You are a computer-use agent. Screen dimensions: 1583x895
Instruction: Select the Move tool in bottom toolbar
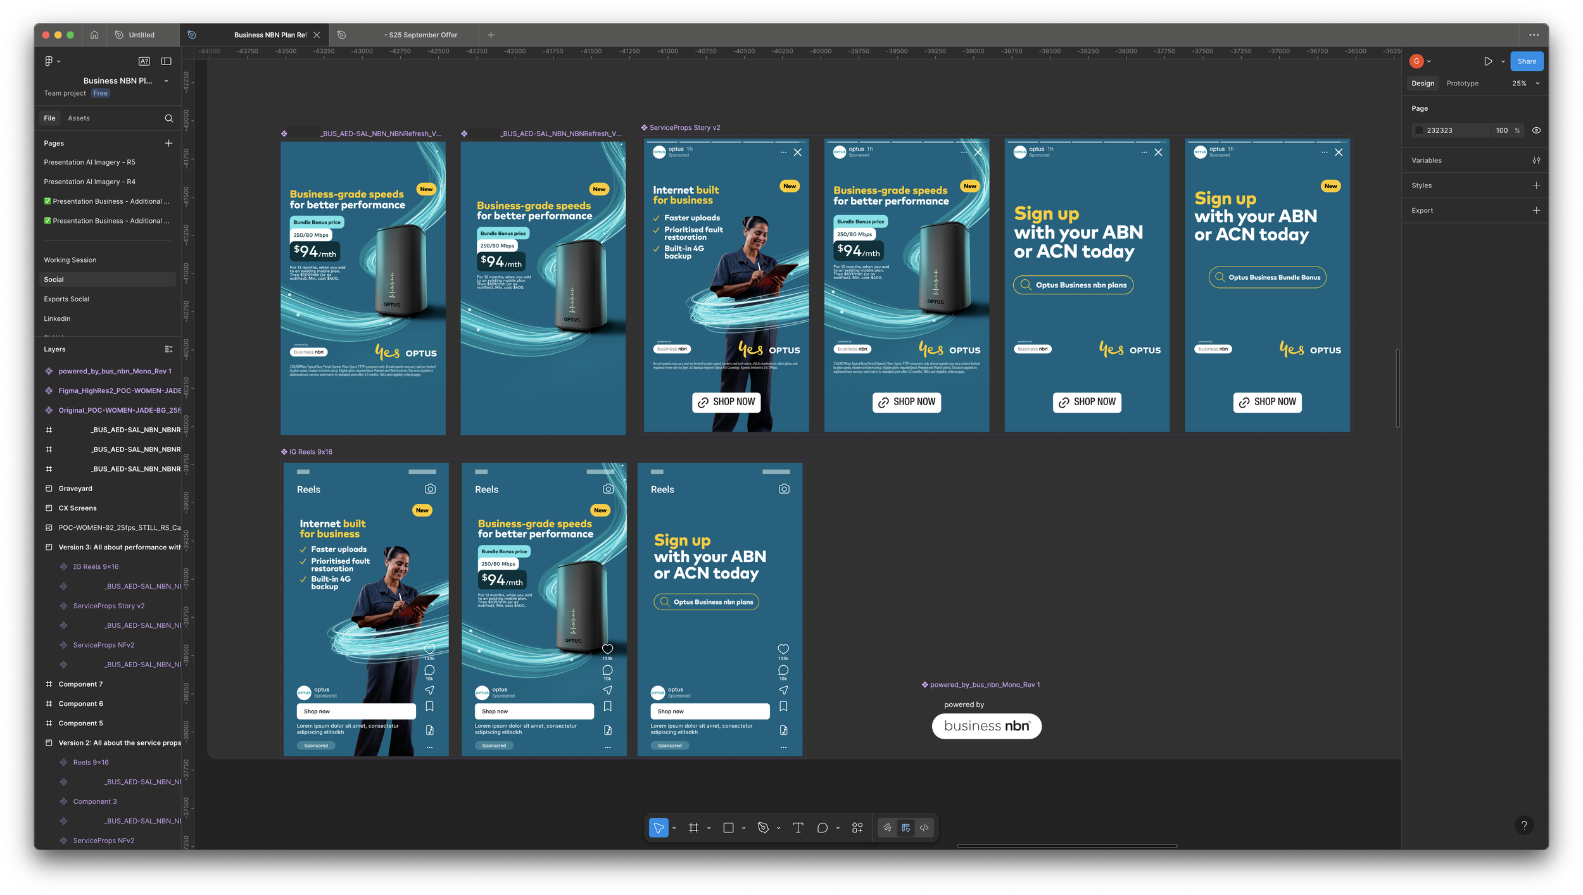(x=659, y=828)
